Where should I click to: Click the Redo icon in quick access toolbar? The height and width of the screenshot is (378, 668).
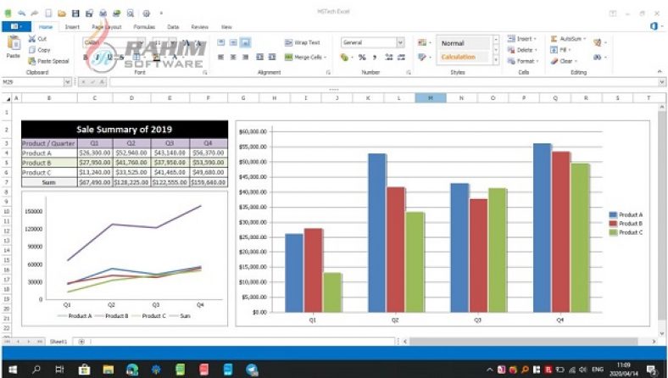click(x=35, y=14)
